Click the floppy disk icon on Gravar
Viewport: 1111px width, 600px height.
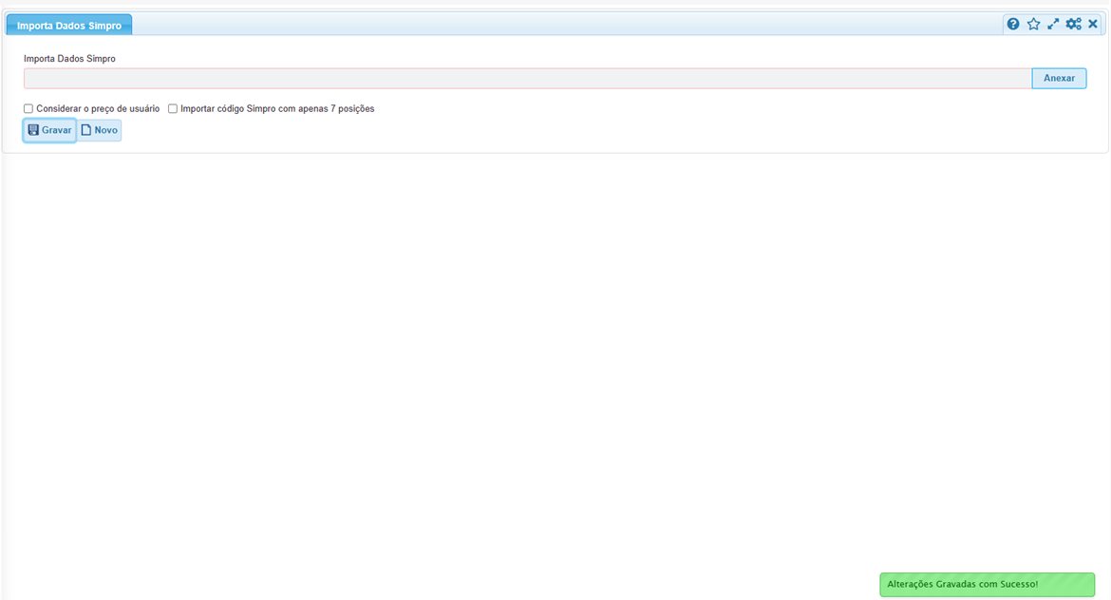click(x=33, y=130)
